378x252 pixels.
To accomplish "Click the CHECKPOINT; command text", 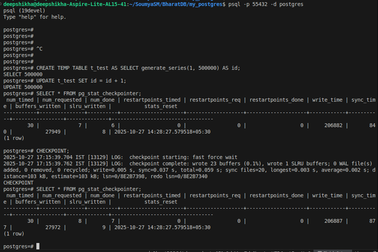I will pos(52,151).
